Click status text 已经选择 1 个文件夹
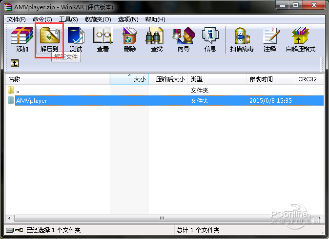This screenshot has width=329, height=239. pos(53,230)
